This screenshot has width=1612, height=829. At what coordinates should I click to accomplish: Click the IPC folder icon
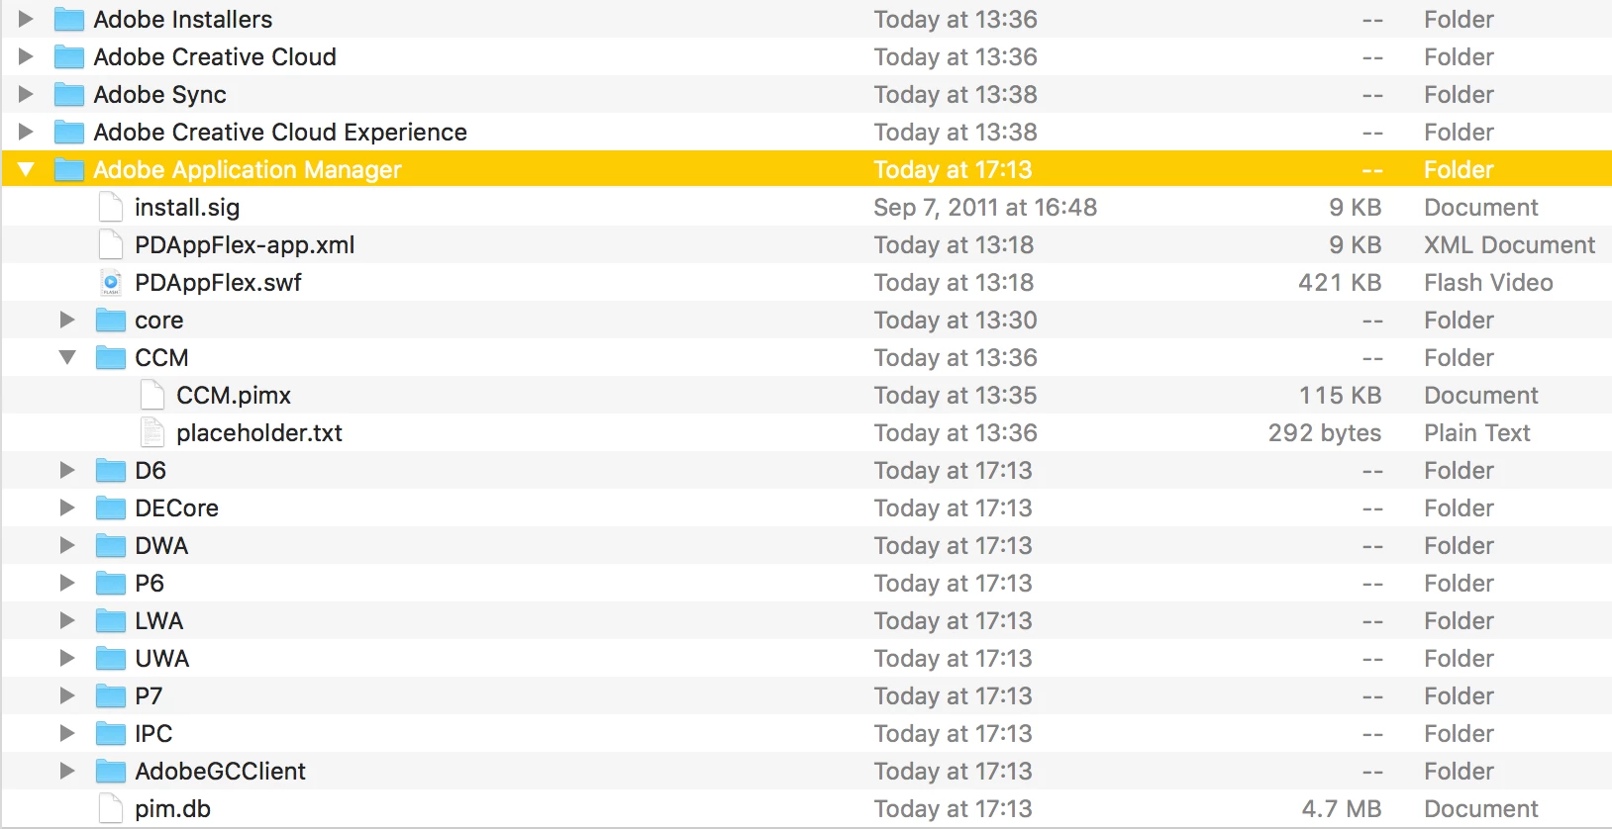pyautogui.click(x=110, y=733)
